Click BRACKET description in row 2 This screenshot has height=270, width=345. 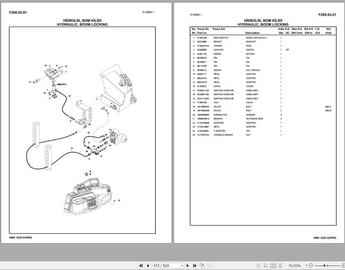click(251, 42)
